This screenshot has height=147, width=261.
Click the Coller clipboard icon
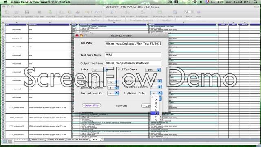69,12
